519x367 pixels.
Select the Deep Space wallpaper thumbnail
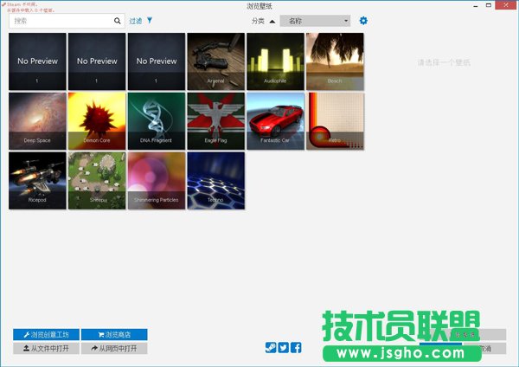pos(38,121)
